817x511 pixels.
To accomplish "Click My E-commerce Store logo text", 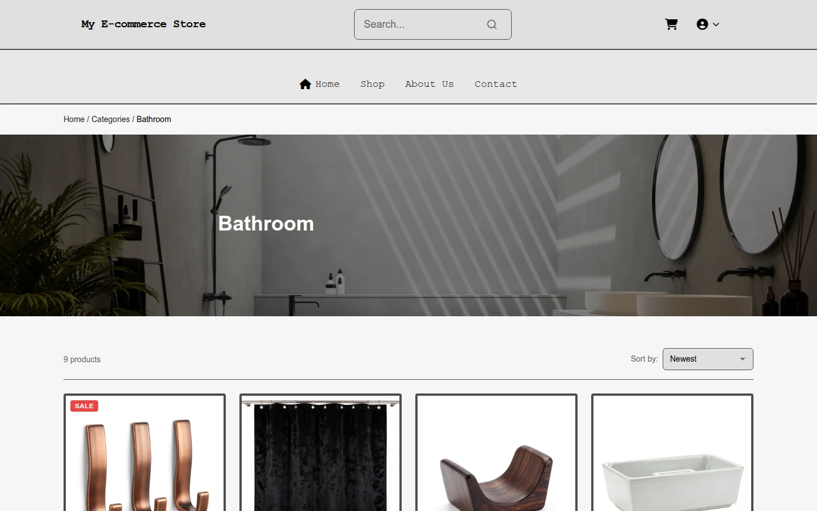I will 144,24.
